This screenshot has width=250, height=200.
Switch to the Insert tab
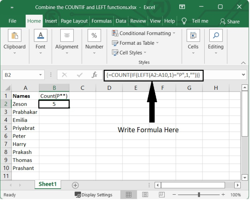click(51, 21)
